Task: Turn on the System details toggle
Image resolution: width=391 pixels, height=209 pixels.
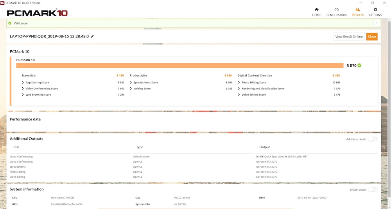Action: point(372,190)
